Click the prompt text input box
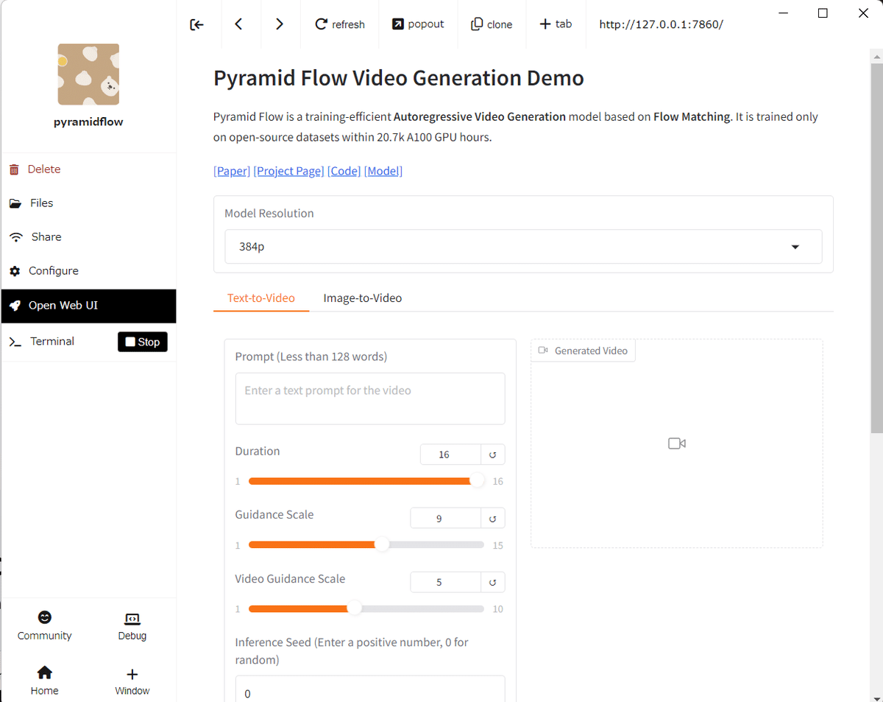This screenshot has height=702, width=883. click(370, 399)
